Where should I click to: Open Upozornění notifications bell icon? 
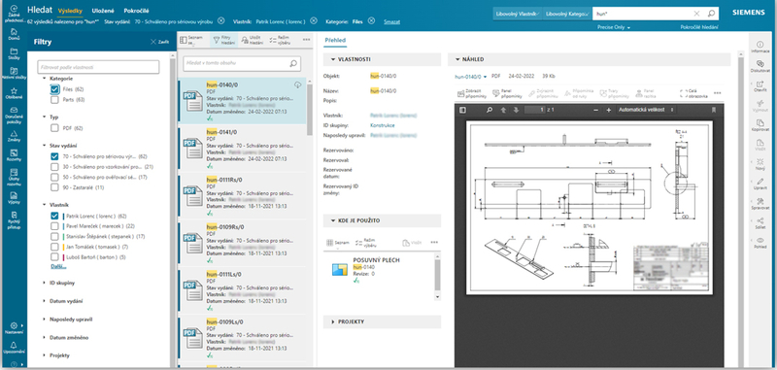point(14,348)
